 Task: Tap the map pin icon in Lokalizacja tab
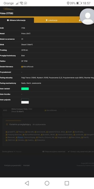point(47,20)
